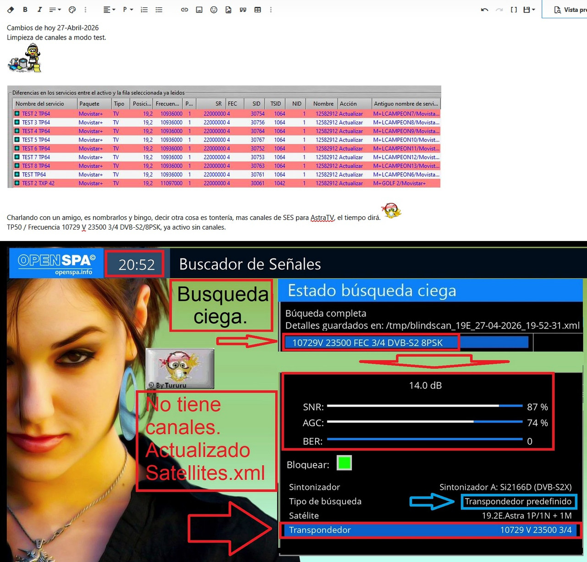Undo the last edit
Screen dimensions: 587x562
[x=484, y=10]
